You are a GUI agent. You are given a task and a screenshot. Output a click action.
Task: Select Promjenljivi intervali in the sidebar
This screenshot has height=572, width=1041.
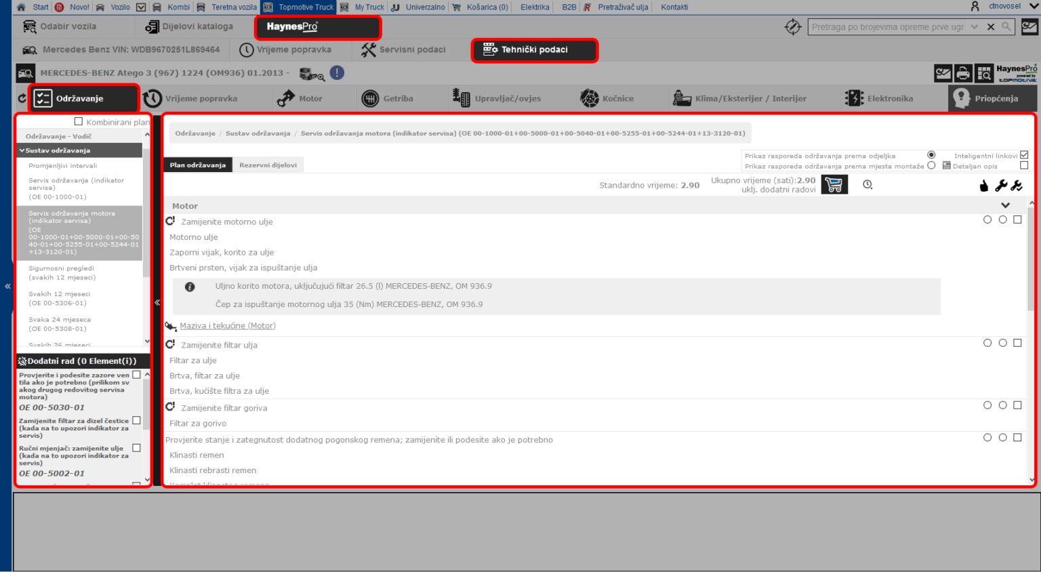63,165
